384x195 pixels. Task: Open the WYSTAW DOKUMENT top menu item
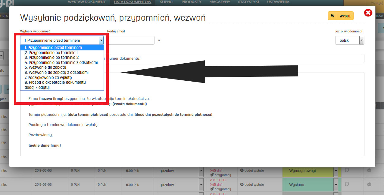point(87,2)
